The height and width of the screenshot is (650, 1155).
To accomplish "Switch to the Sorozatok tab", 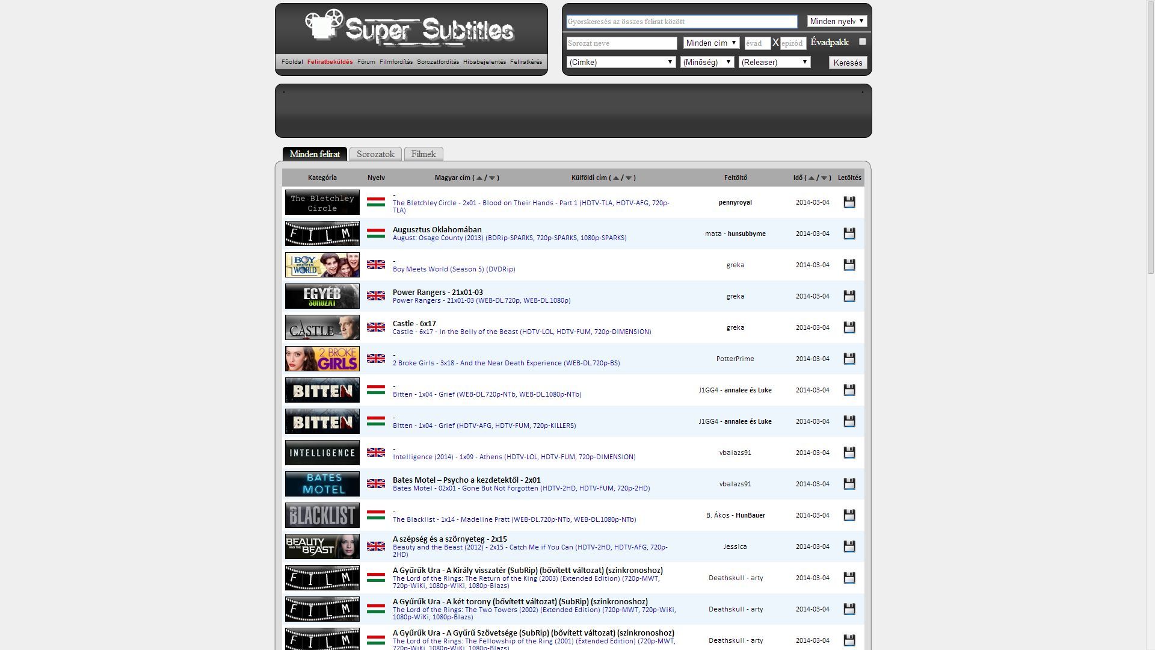I will coord(375,154).
